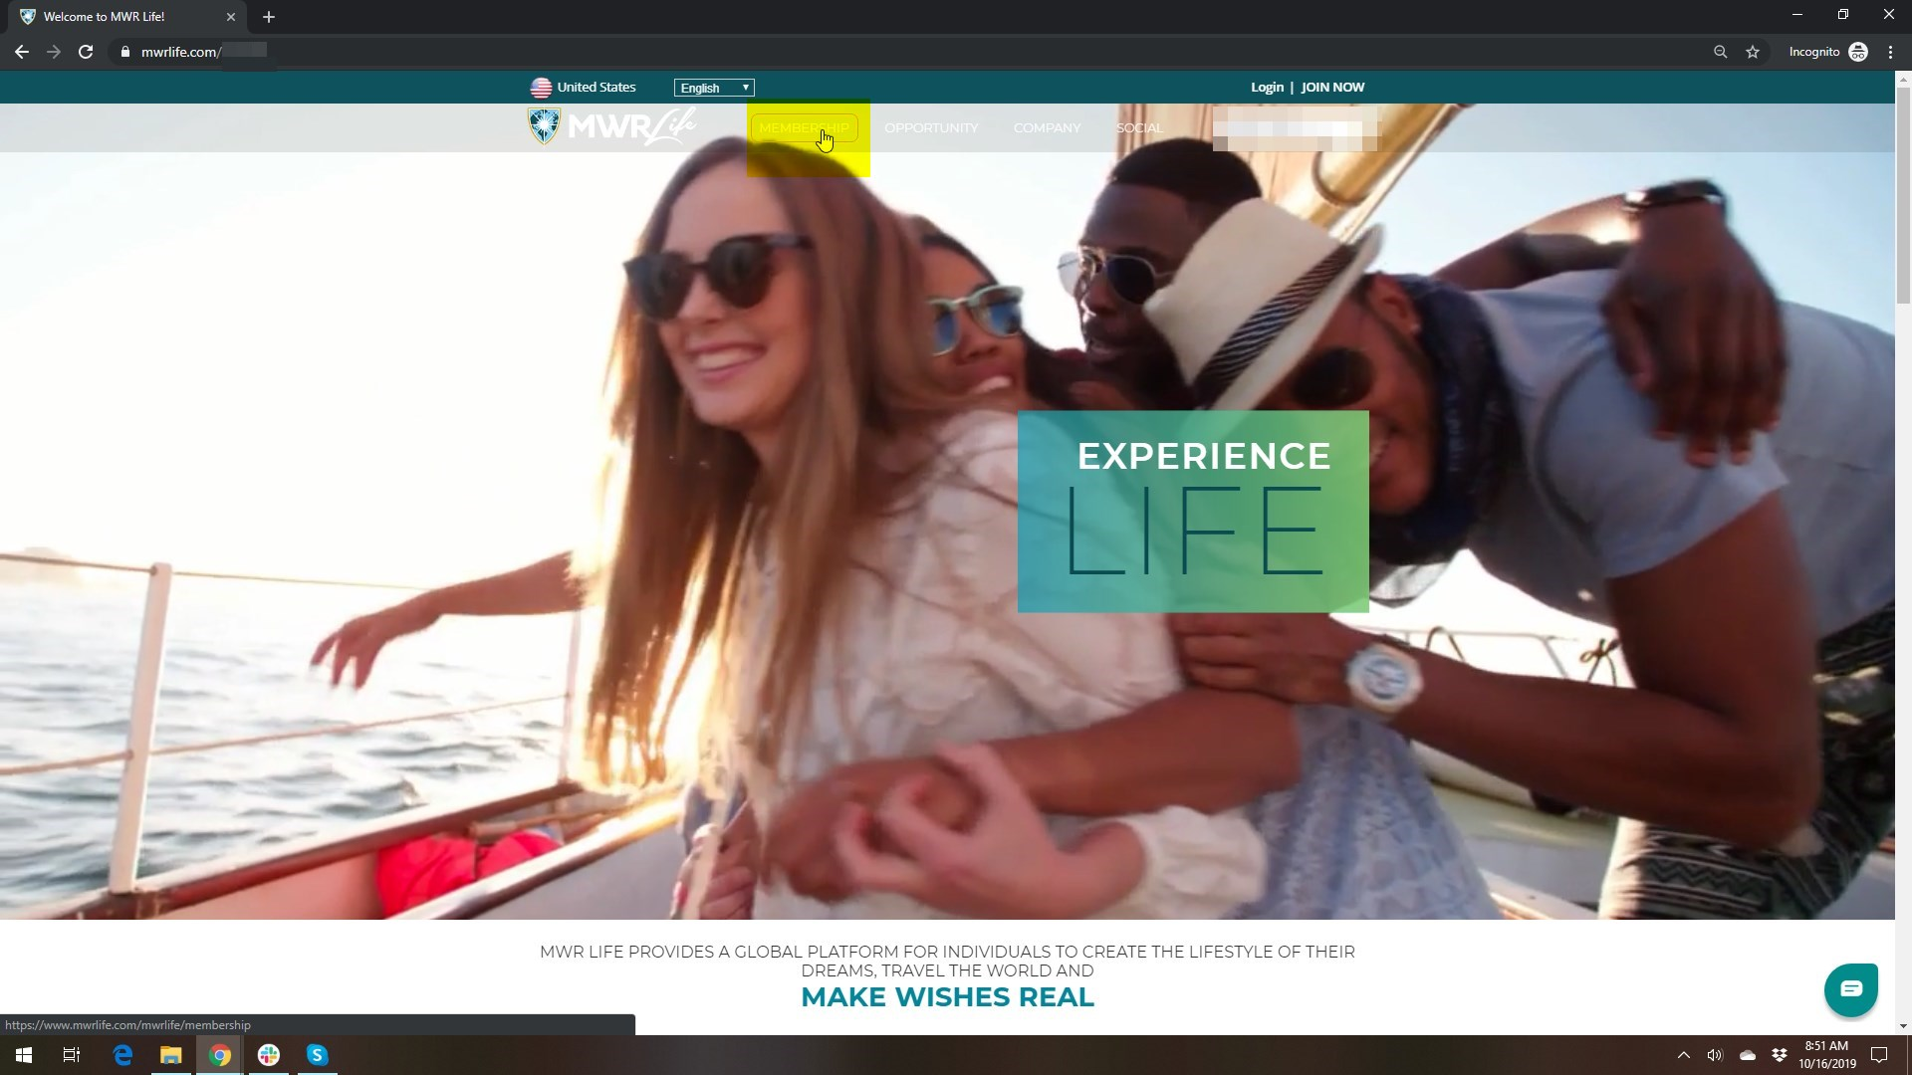This screenshot has height=1075, width=1912.
Task: Open Skype from the taskbar
Action: pyautogui.click(x=317, y=1055)
